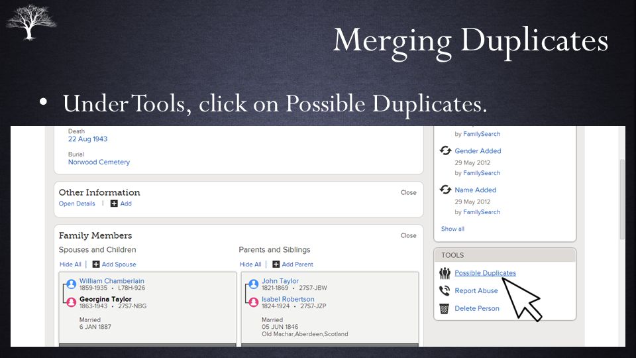Open Isabel Robertson's person page

click(288, 299)
